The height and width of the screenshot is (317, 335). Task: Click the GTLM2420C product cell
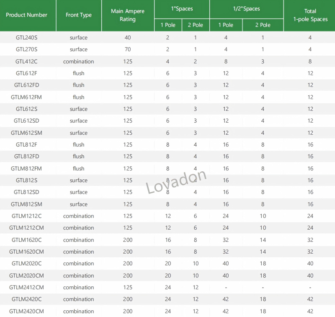(x=26, y=299)
